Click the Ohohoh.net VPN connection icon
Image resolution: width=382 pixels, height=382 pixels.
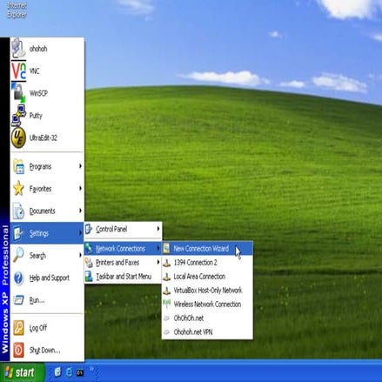tap(166, 332)
